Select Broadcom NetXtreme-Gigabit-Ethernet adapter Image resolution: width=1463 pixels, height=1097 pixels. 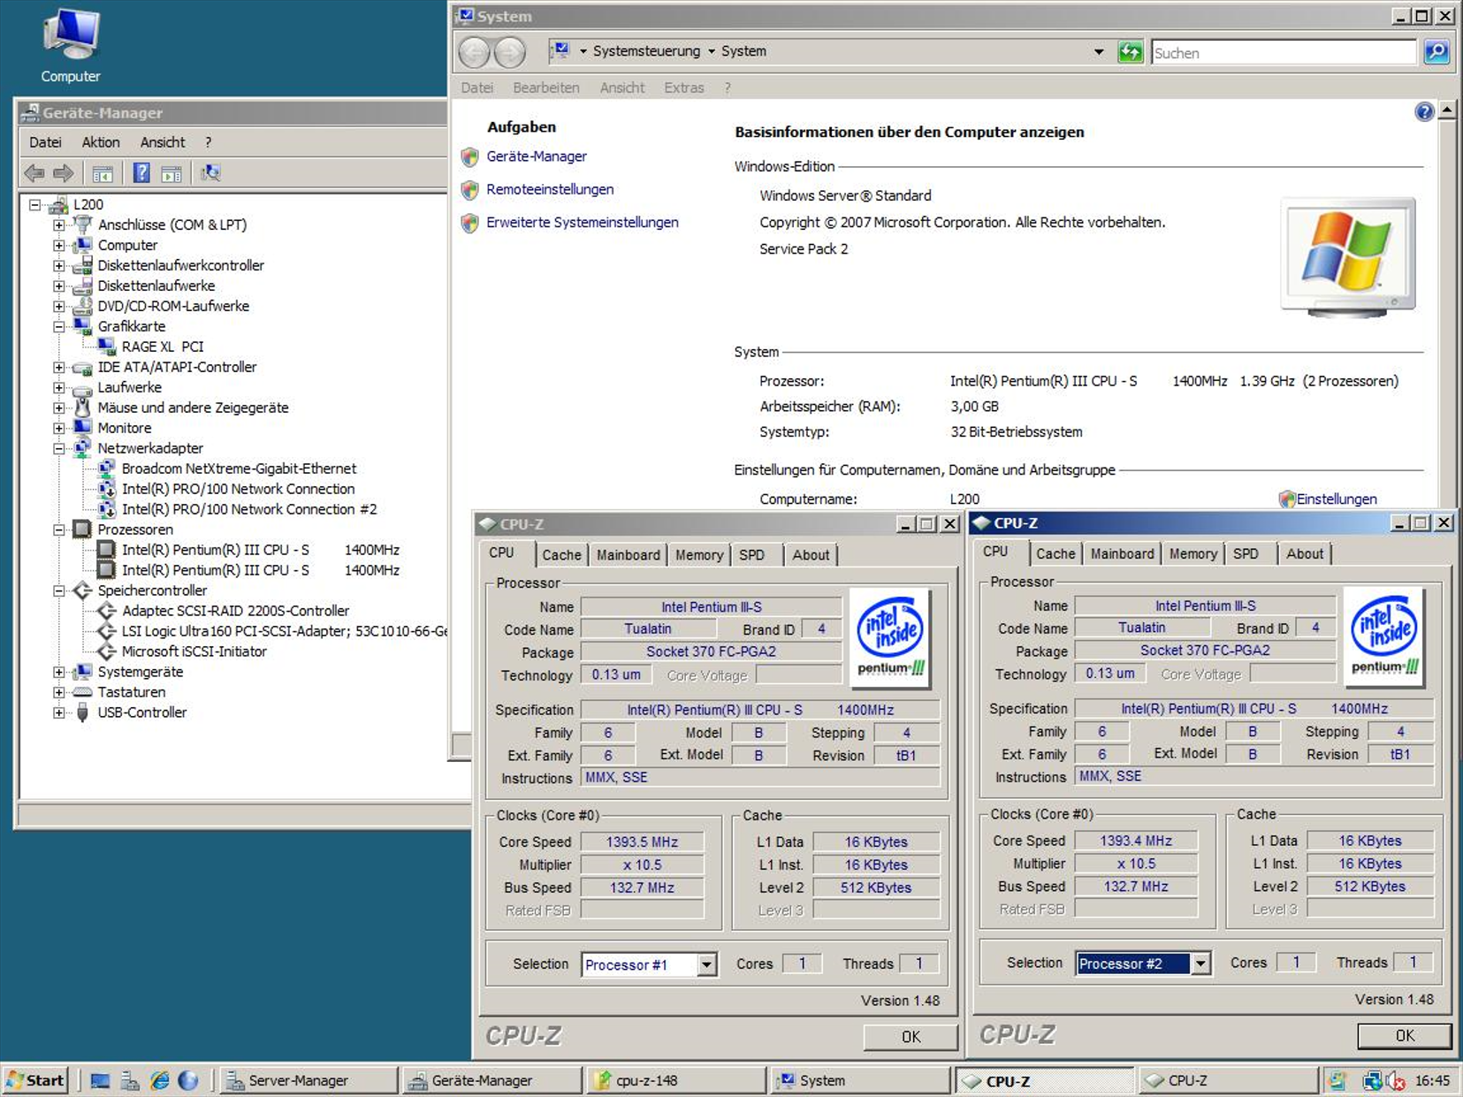(239, 469)
